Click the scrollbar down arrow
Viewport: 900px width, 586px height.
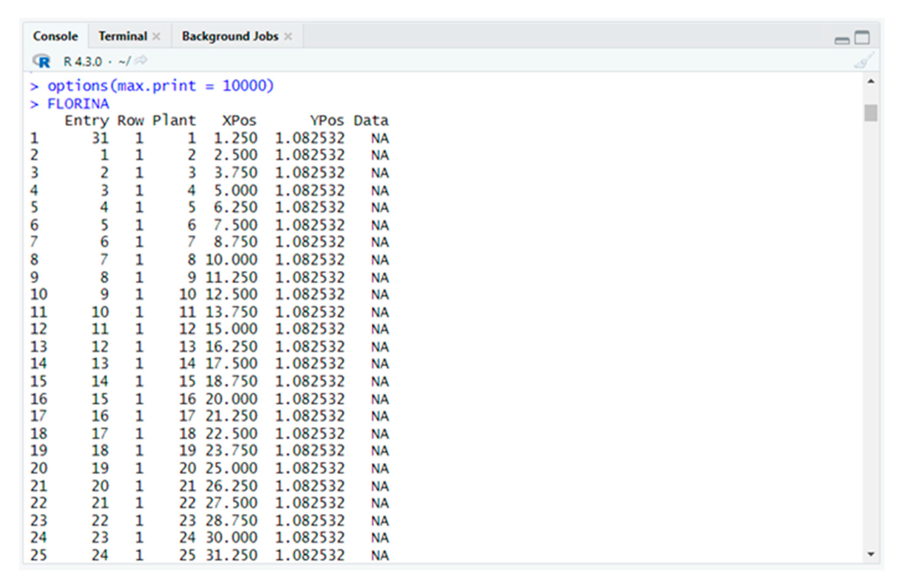coord(871,554)
